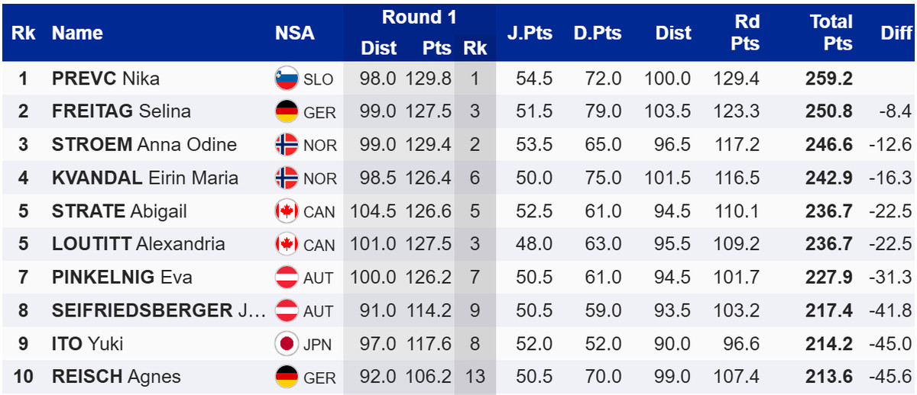917x395 pixels.
Task: Click the Norway flag in KVANDAL's row
Action: 287,178
